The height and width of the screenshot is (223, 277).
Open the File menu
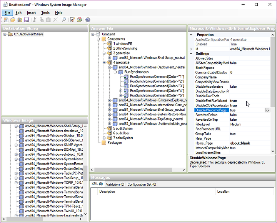tap(7, 13)
